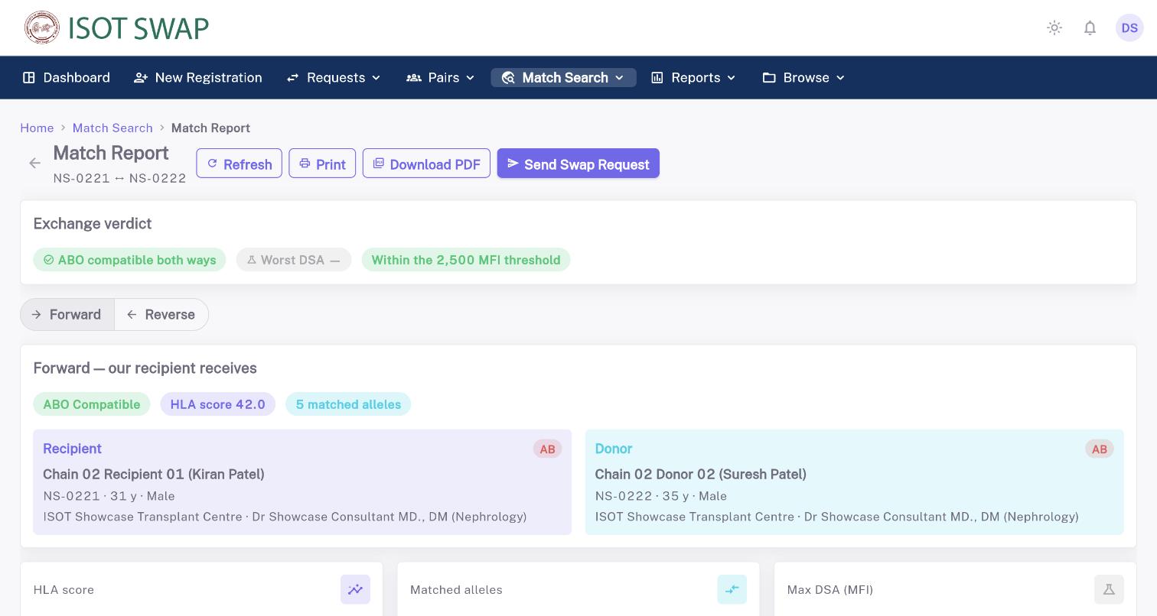Open the notifications bell

pyautogui.click(x=1090, y=28)
